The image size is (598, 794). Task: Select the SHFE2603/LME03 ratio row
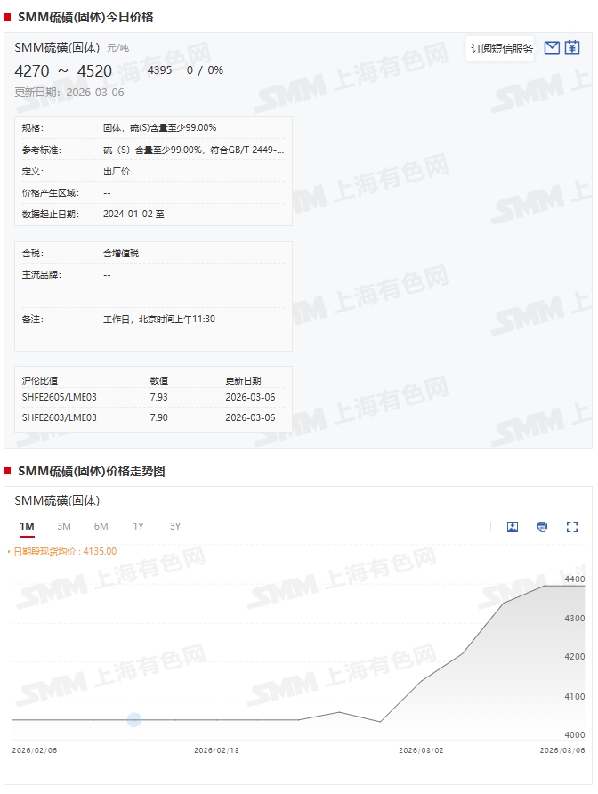[153, 417]
